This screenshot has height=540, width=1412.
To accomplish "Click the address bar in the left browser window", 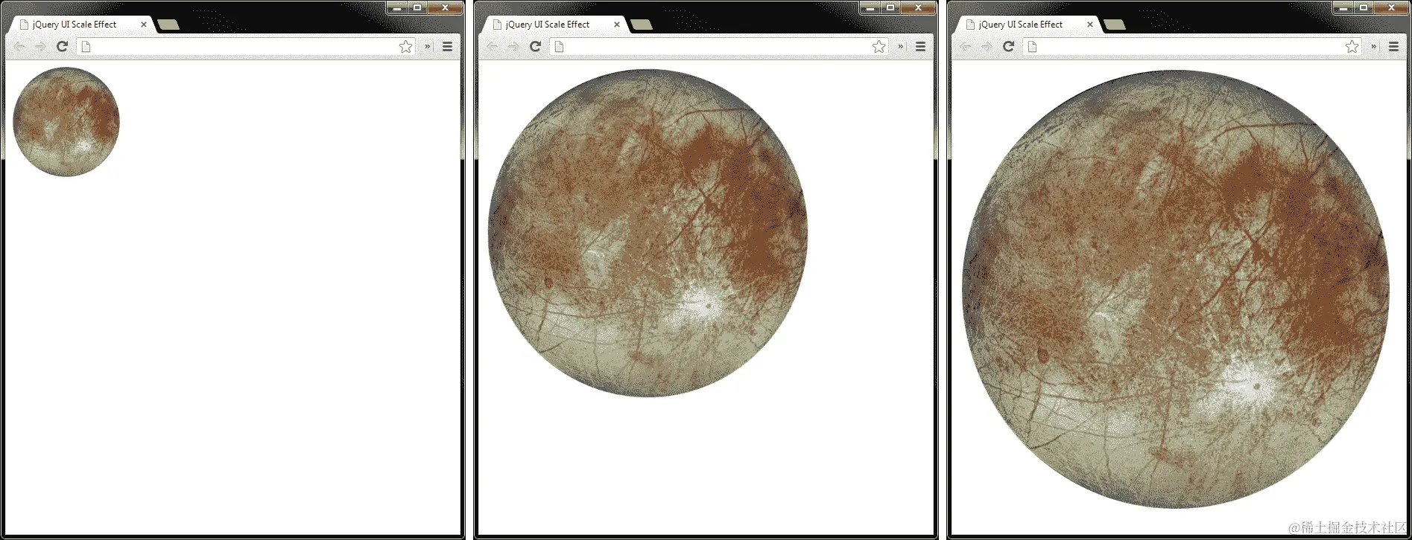I will [246, 46].
